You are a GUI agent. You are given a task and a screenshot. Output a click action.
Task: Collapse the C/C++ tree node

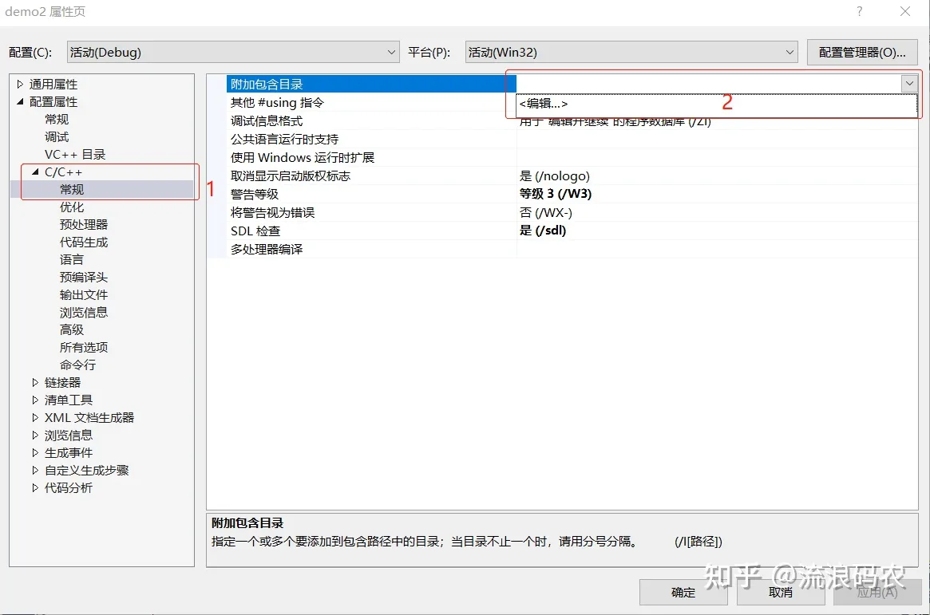point(34,171)
